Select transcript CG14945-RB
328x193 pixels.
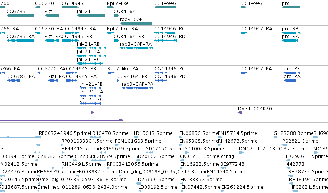[x=77, y=37]
